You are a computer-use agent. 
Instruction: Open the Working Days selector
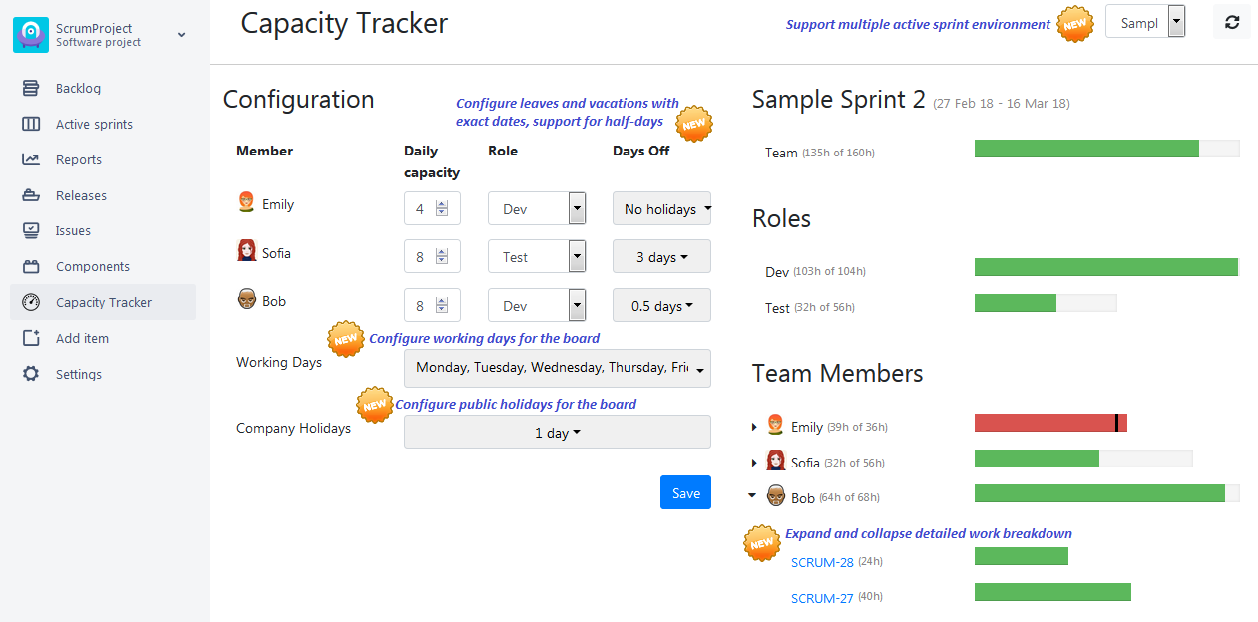557,369
